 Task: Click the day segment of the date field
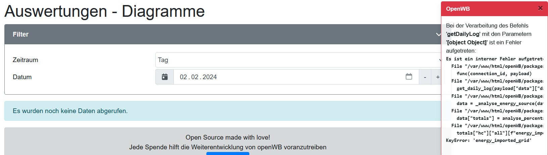pyautogui.click(x=183, y=77)
